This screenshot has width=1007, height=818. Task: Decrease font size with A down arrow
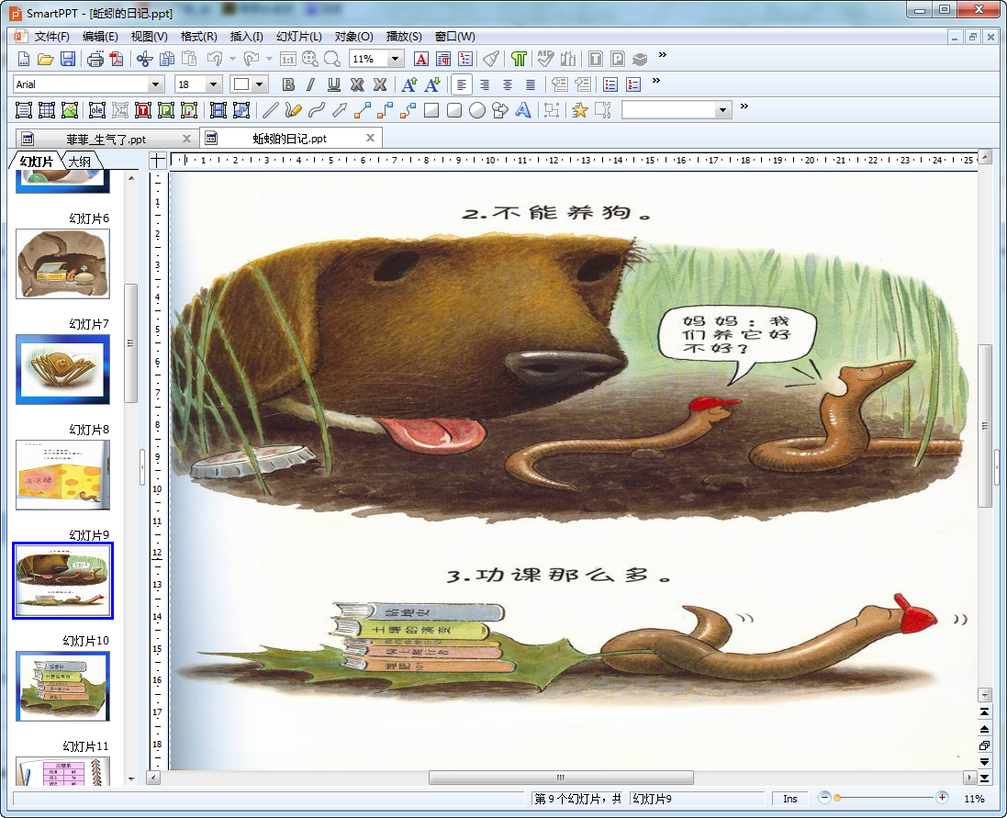[x=433, y=84]
